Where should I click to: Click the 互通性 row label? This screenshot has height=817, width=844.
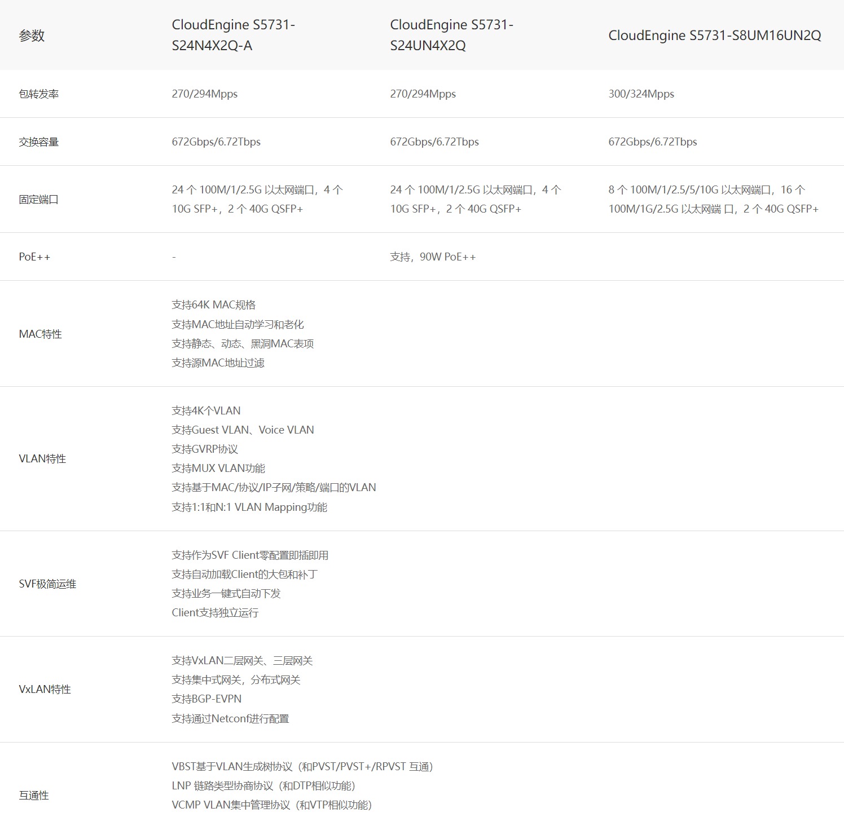[34, 796]
